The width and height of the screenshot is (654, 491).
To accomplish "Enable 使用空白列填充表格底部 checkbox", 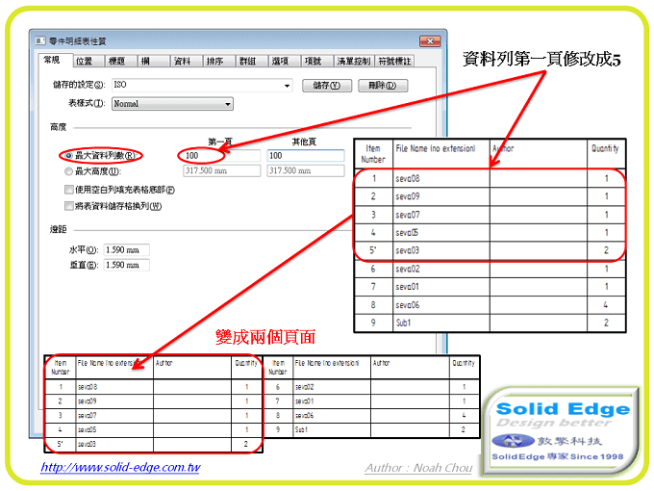I will 68,189.
